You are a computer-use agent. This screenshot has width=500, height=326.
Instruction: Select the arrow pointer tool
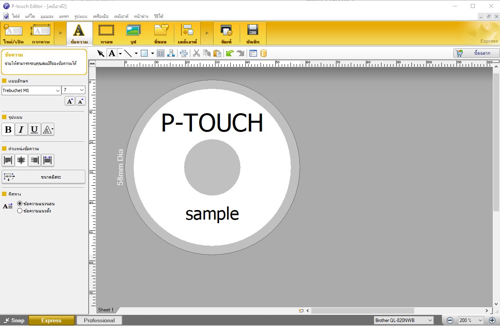click(x=101, y=53)
